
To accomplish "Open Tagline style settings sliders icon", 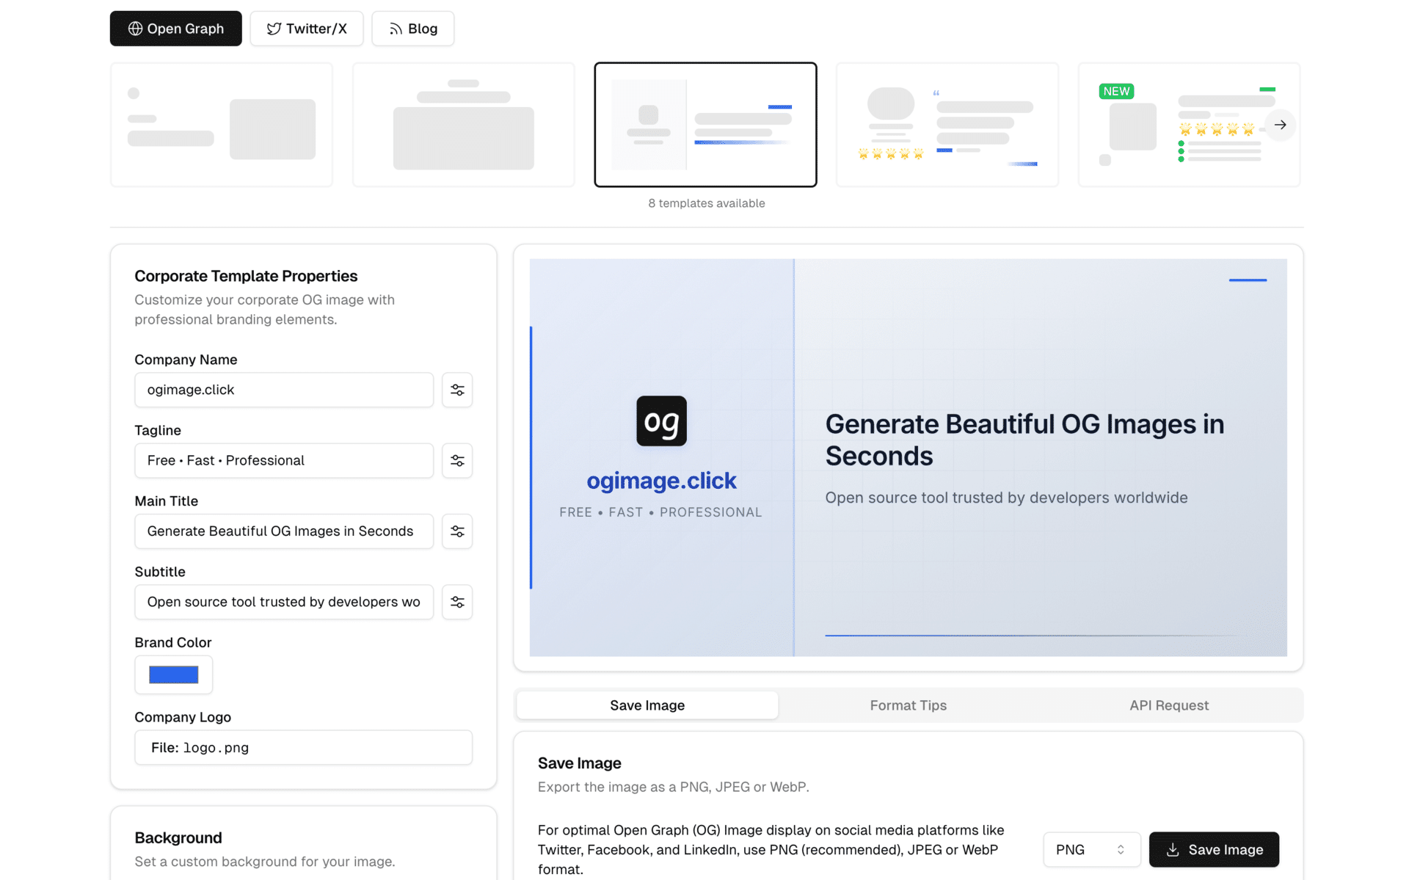I will coord(457,460).
